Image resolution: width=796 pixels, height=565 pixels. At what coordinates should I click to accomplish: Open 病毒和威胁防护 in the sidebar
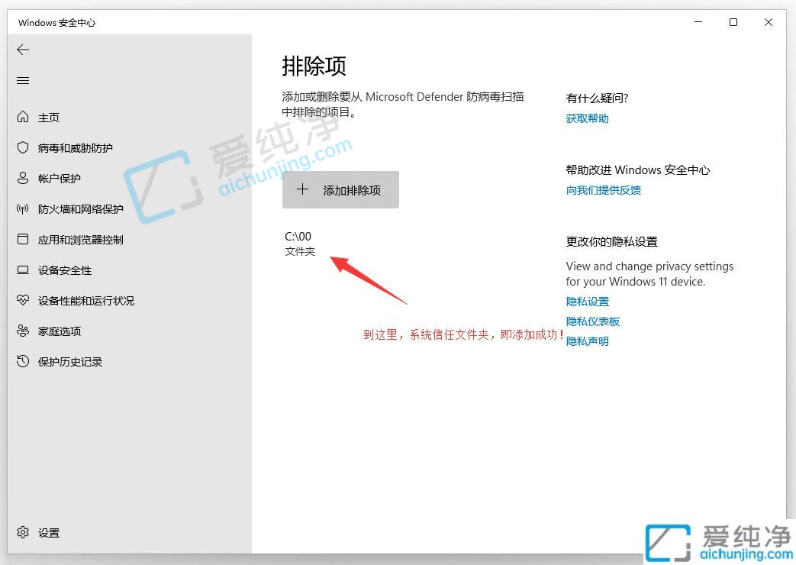pos(71,147)
